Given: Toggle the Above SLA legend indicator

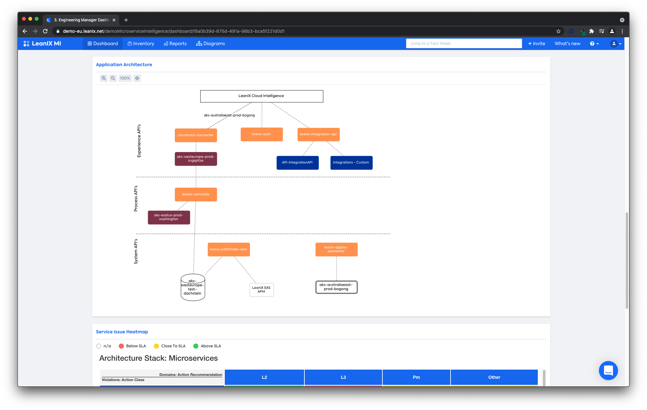Looking at the screenshot, I should pyautogui.click(x=196, y=346).
